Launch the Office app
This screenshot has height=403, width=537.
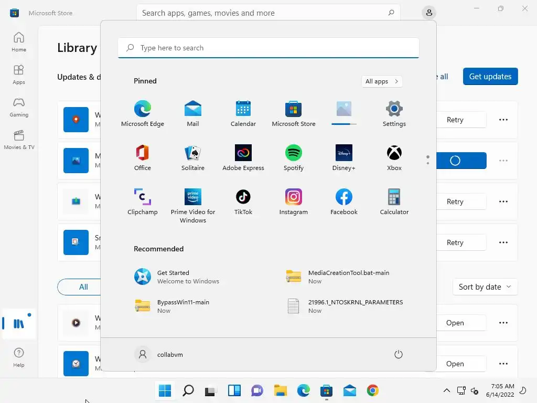(143, 157)
